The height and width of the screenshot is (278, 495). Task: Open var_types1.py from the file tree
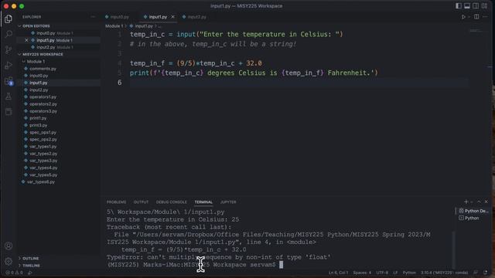tap(43, 147)
